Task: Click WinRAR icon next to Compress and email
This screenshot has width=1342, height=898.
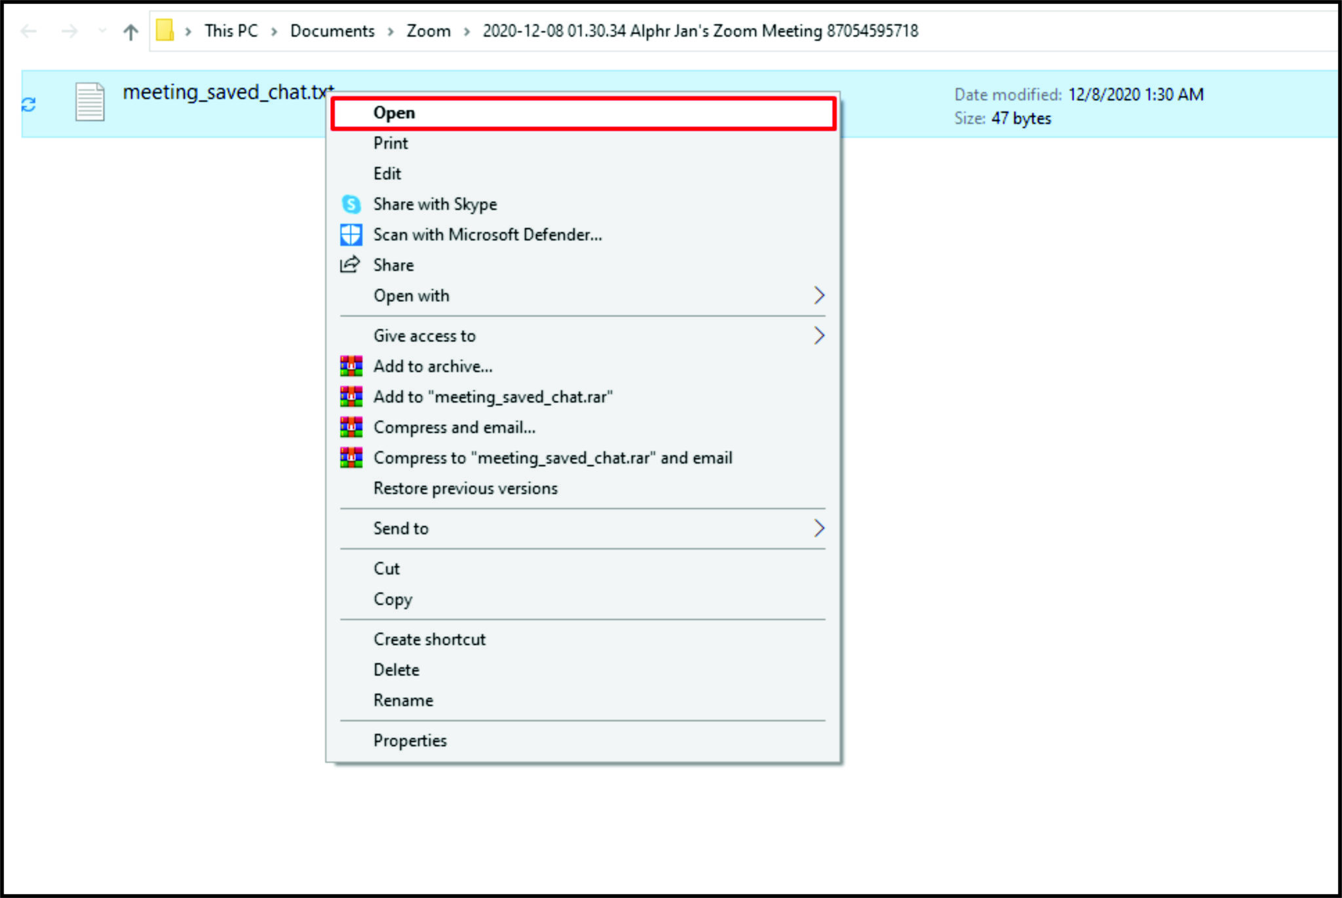Action: [351, 426]
